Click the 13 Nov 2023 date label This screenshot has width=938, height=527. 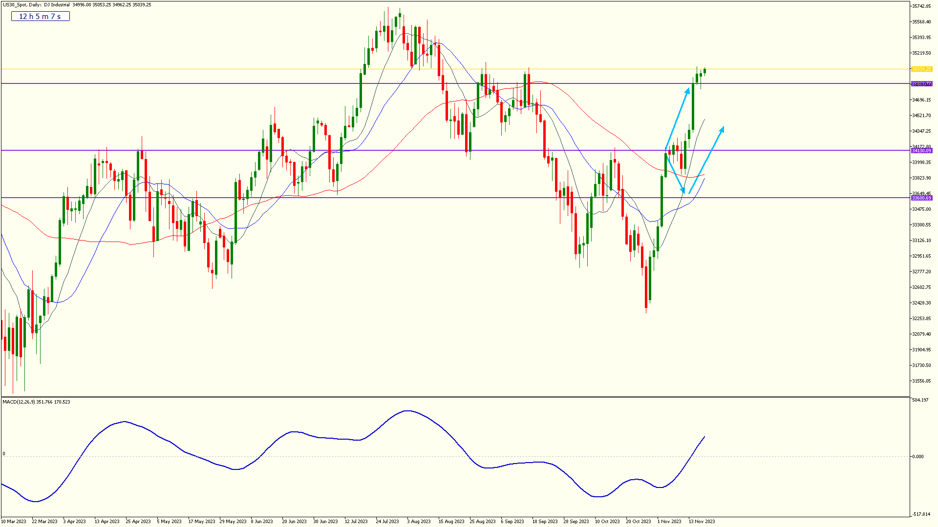click(x=702, y=522)
